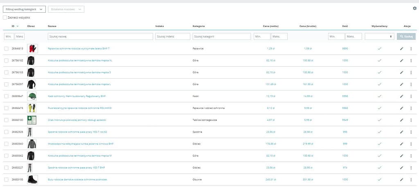Expand the Filtruj według kategorii dropdown
The height and width of the screenshot is (192, 419).
[x=24, y=9]
